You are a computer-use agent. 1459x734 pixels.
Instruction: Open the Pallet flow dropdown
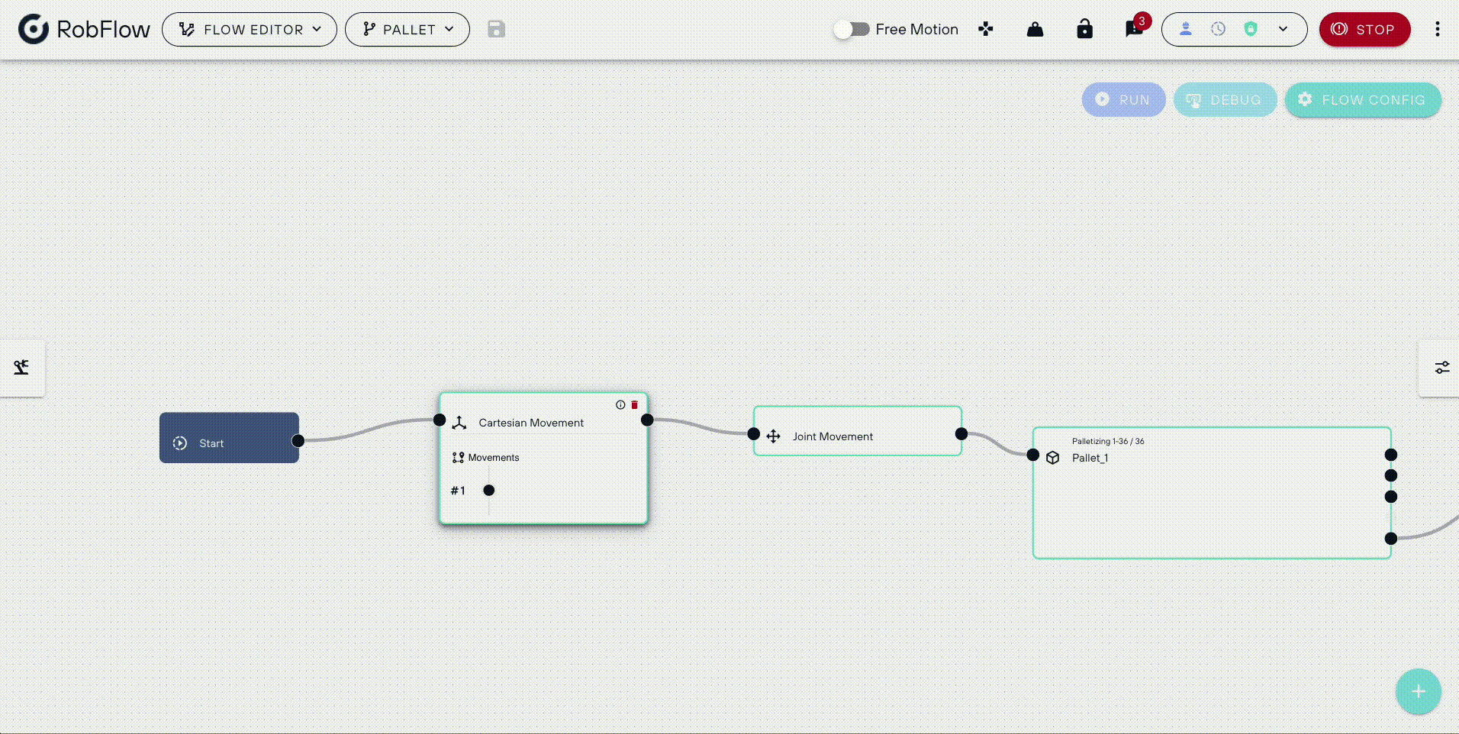pyautogui.click(x=407, y=29)
